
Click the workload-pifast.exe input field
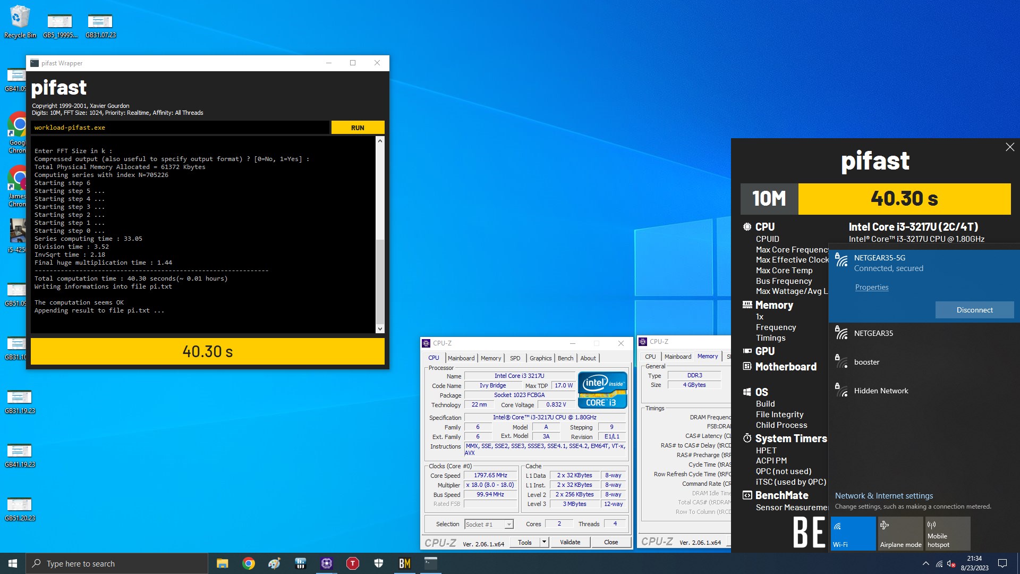tap(180, 128)
